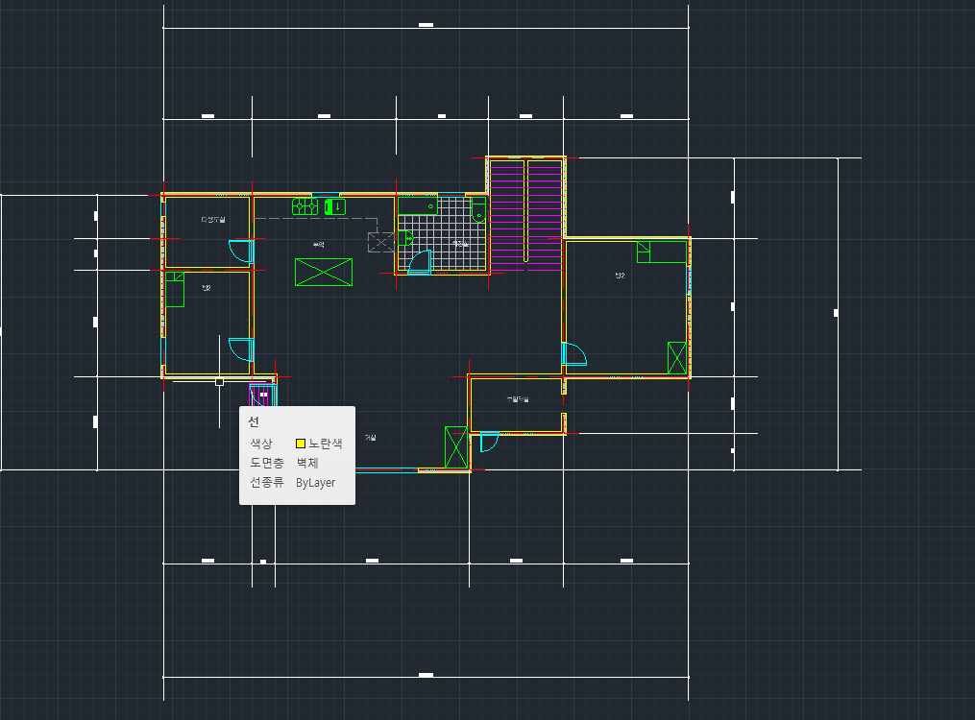Image resolution: width=975 pixels, height=720 pixels.
Task: Select the 거실 text label
Action: [x=370, y=438]
